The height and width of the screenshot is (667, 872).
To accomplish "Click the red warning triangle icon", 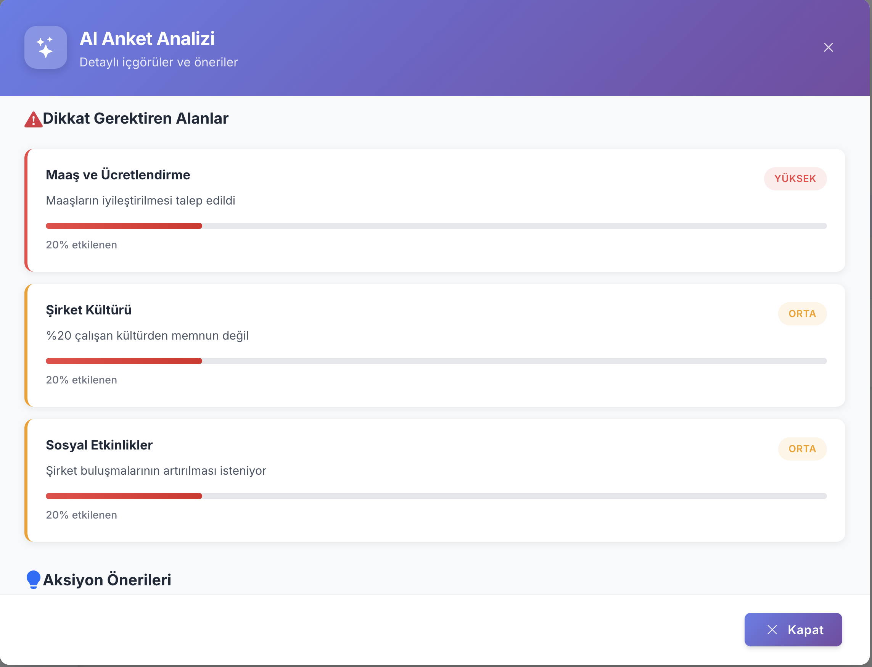I will tap(33, 119).
